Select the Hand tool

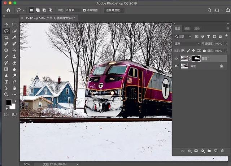pyautogui.click(x=14, y=88)
